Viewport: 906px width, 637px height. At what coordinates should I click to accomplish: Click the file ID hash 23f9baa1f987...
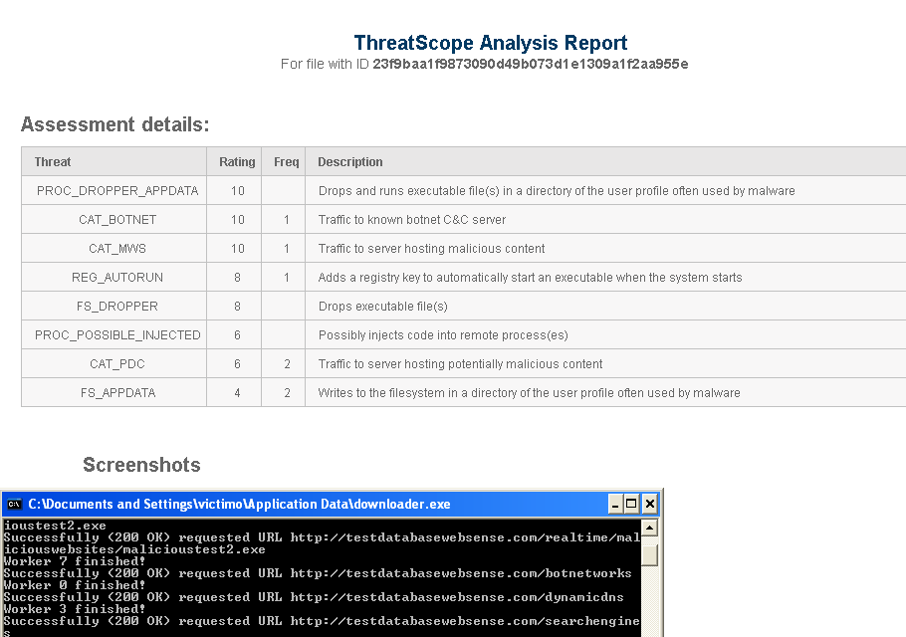[531, 64]
